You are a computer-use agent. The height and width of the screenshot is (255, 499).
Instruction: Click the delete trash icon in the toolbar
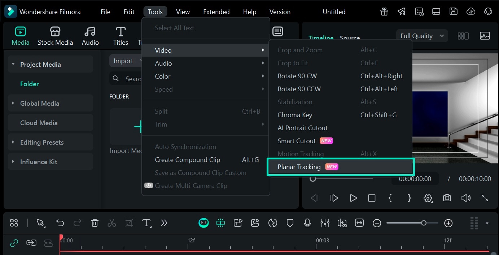pyautogui.click(x=95, y=223)
